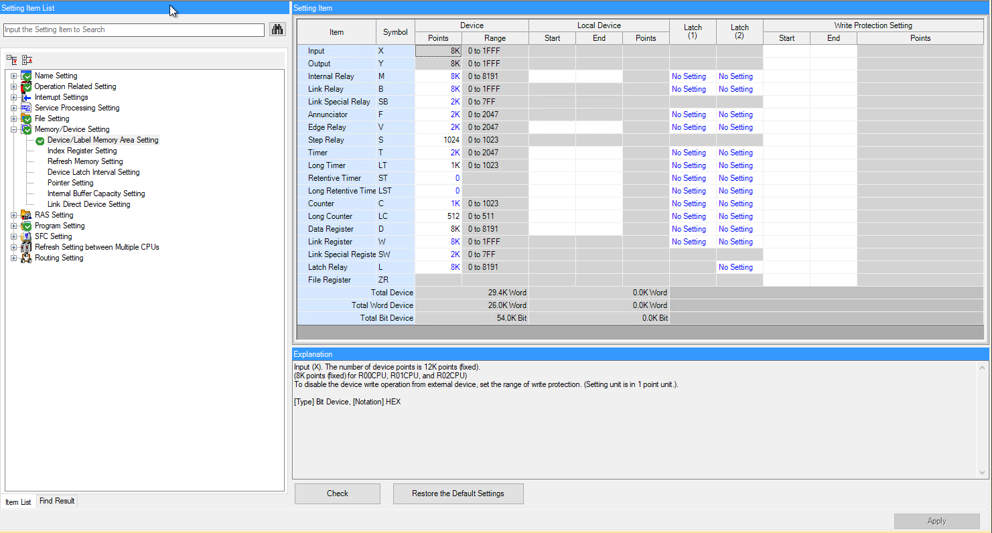This screenshot has width=992, height=533.
Task: Expand the Routing Setting node
Action: tap(14, 258)
